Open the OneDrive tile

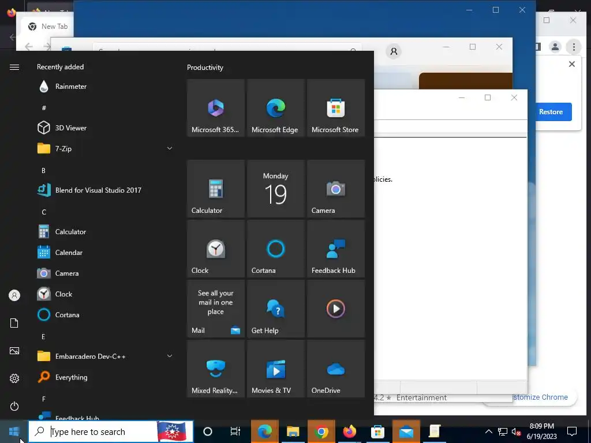[x=336, y=369]
